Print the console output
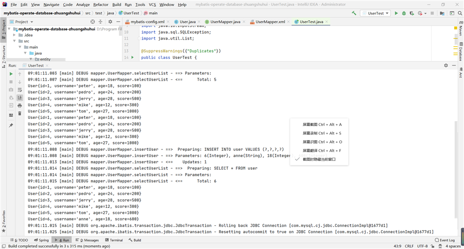 tap(20, 105)
